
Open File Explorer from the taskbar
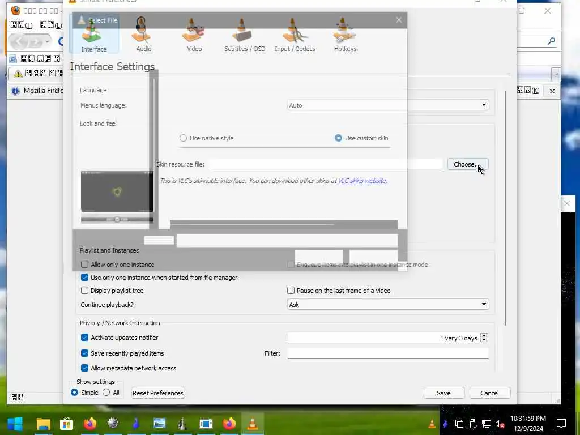coord(43,424)
